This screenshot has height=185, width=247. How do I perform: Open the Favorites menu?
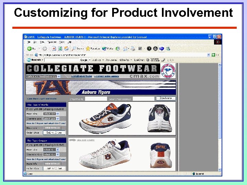tap(52, 42)
